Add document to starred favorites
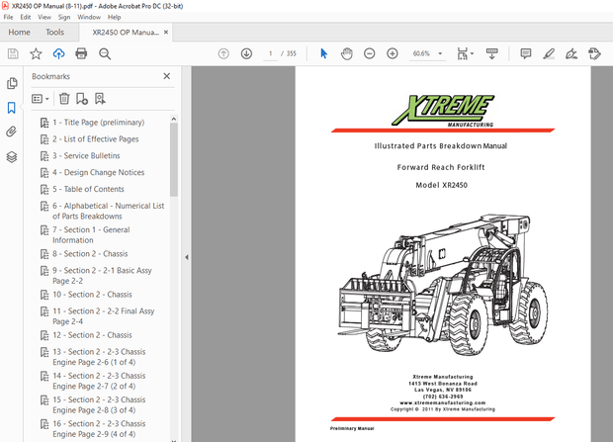The image size is (613, 442). [x=36, y=53]
